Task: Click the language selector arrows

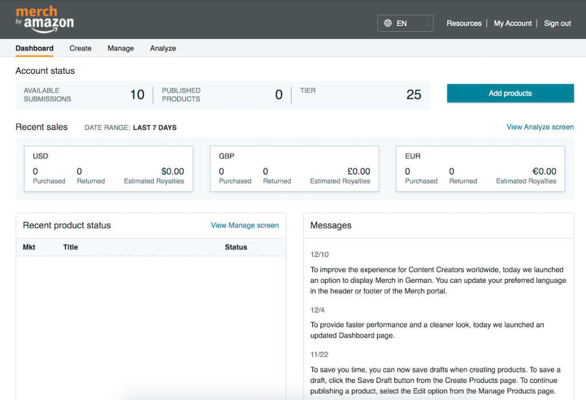Action: [x=427, y=23]
